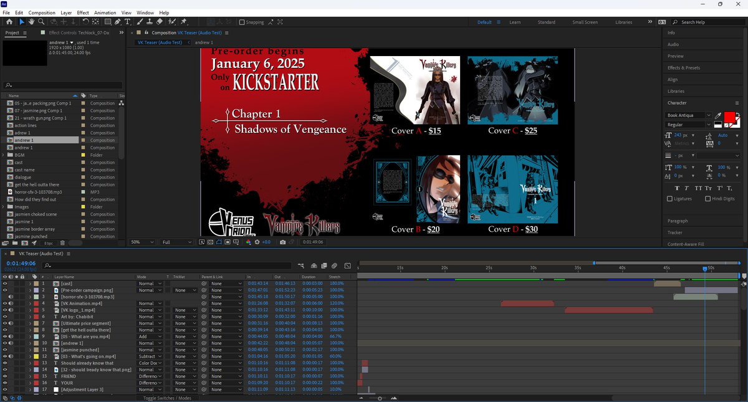The width and height of the screenshot is (748, 402).
Task: Open the Content-Aware Fill panel
Action: 686,244
